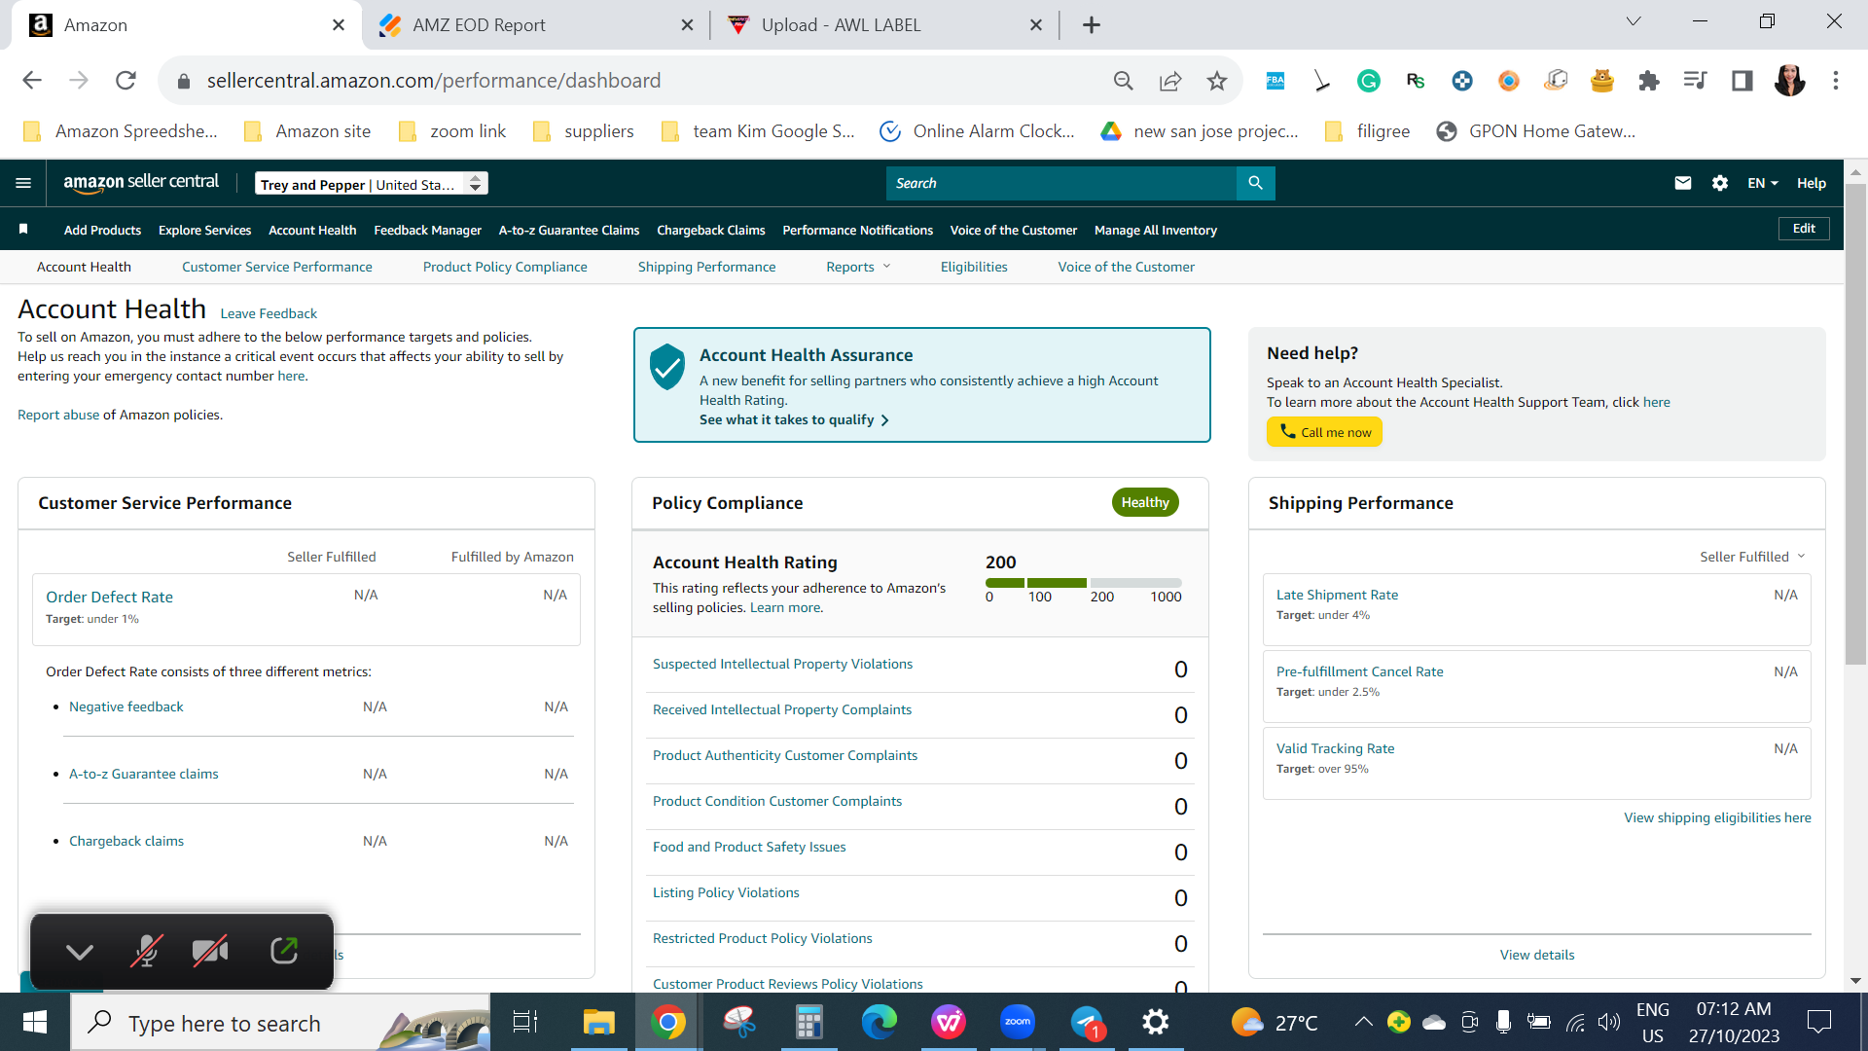Image resolution: width=1868 pixels, height=1051 pixels.
Task: Click in the Seller Central search field
Action: click(x=1060, y=183)
